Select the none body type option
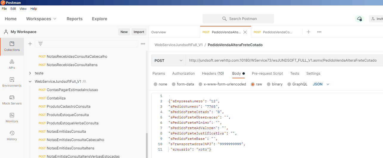Image resolution: width=383 pixels, height=158 pixels. [x=160, y=84]
